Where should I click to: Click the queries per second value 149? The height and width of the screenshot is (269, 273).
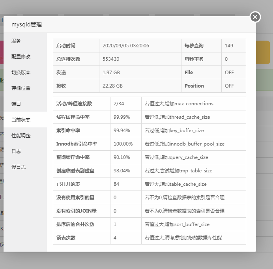coord(229,46)
